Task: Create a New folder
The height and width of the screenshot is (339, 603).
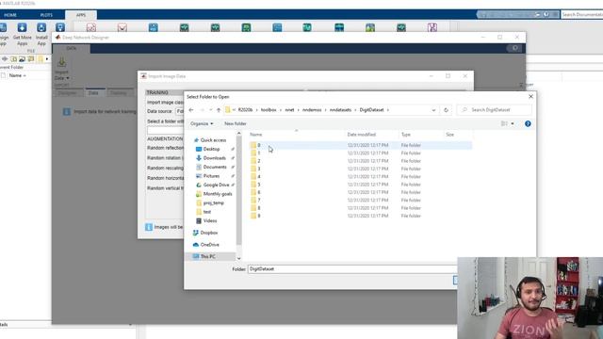Action: [236, 123]
